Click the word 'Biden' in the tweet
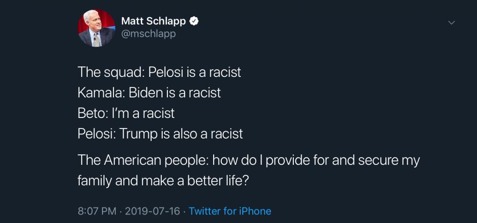Screen dimensions: 477x223 pyautogui.click(x=145, y=92)
